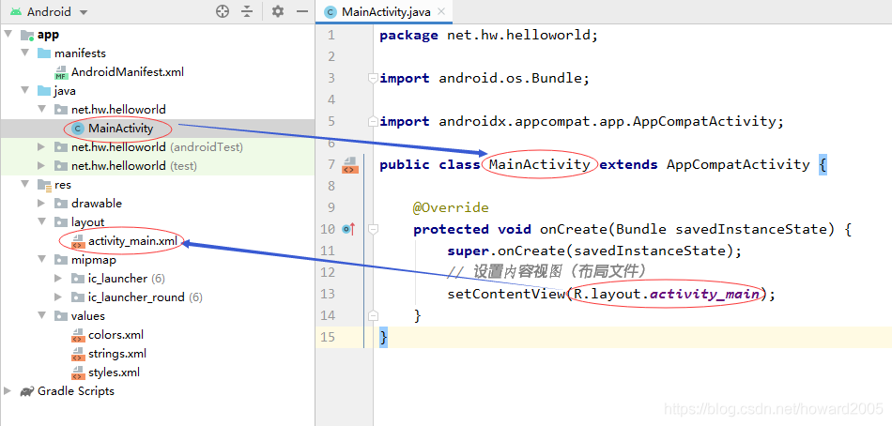Viewport: 892px width, 426px height.
Task: Click the ic_launcher_round folder icon
Action: [78, 297]
